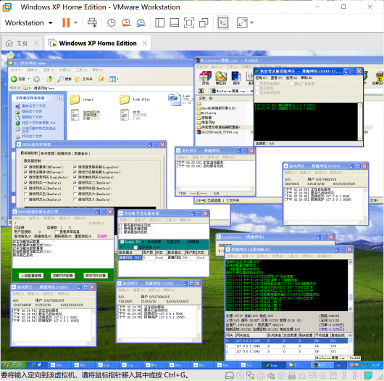Click the WinRAR Add button
Screen dimensions: 384x381
pyautogui.click(x=205, y=78)
